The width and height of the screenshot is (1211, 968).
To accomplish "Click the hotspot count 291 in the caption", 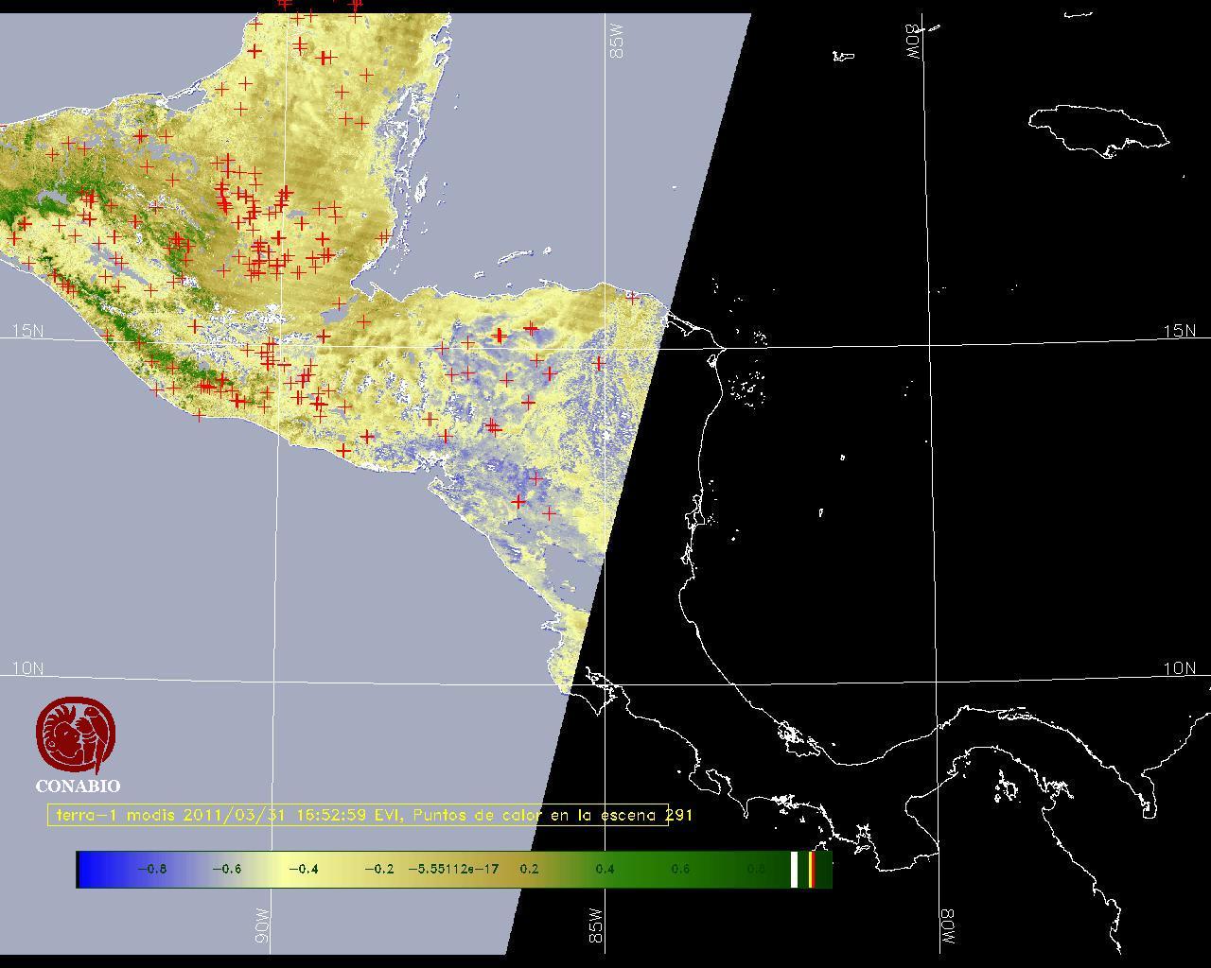I will tap(679, 815).
